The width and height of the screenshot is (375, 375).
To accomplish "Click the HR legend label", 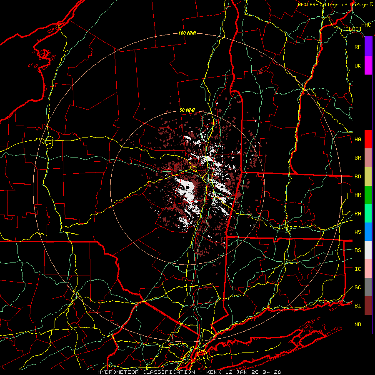I will tap(358, 195).
